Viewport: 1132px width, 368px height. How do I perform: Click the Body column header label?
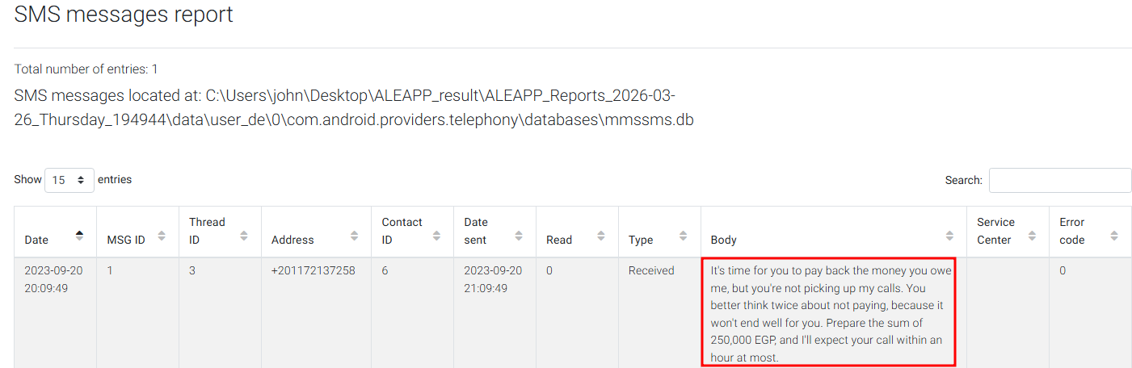coord(724,240)
